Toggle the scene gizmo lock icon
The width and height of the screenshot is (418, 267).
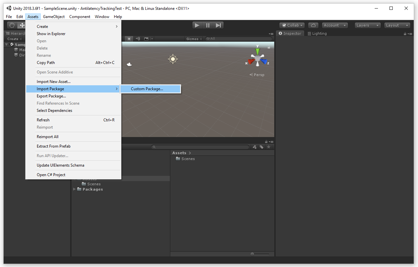(x=269, y=47)
